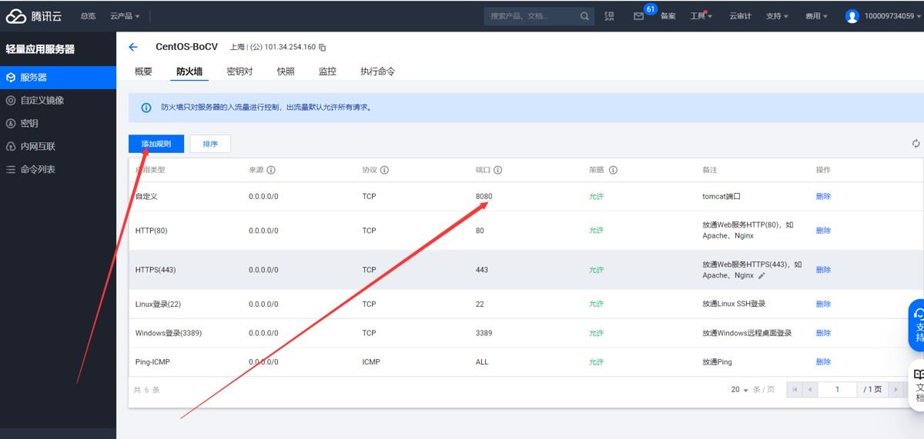Image resolution: width=924 pixels, height=439 pixels.
Task: Edit the HTTPS(443) remark pencil icon
Action: [x=762, y=275]
